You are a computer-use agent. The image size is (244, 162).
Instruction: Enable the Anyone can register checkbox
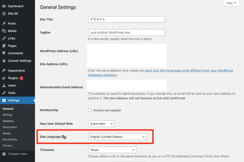point(90,110)
